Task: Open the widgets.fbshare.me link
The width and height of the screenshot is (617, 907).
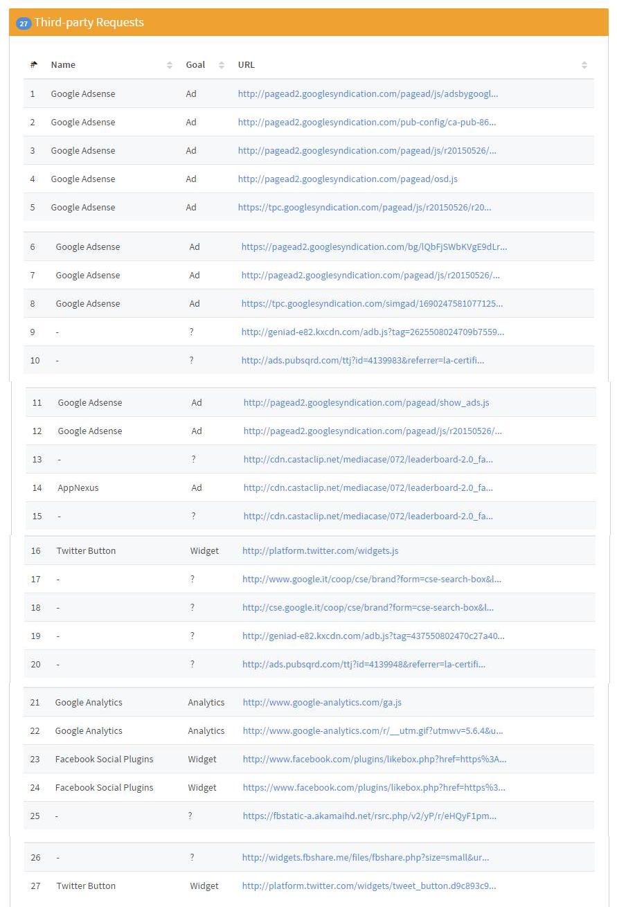Action: coord(365,857)
